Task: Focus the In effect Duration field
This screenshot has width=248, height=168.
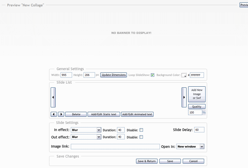Action: 121,130
